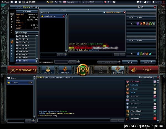Click scroll down arrow of channel user list
The image size is (166, 129).
click(158, 121)
